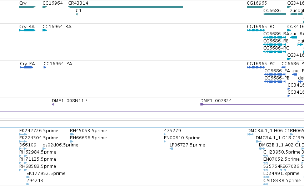Screen dimensions: 304x186
Task: Click the CG6686-RB transcript glyph
Action: pos(275,45)
